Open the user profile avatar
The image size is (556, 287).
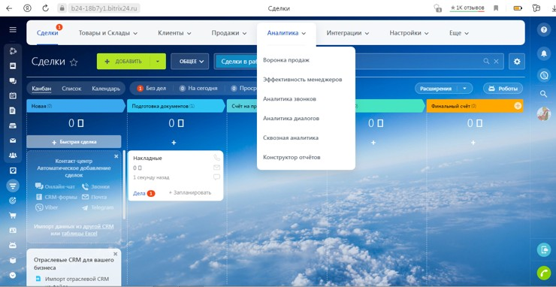coord(543,114)
